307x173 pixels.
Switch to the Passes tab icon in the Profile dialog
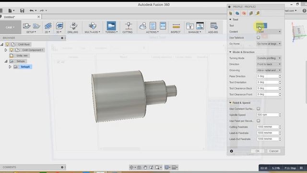(x=251, y=13)
